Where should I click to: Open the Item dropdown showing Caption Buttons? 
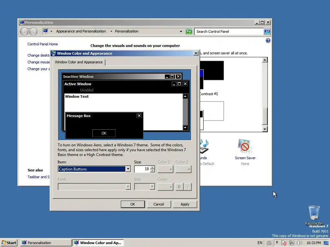(x=128, y=169)
